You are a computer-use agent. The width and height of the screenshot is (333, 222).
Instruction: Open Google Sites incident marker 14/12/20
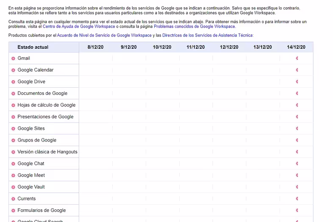(x=297, y=128)
